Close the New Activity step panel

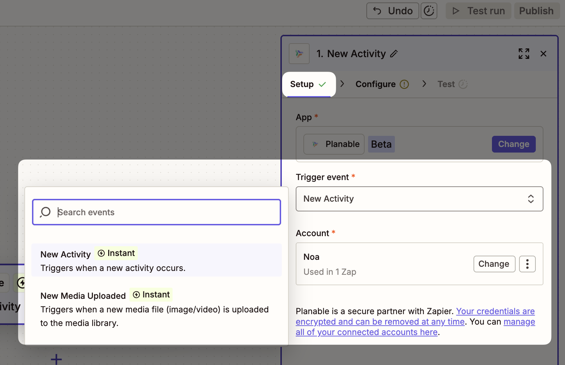tap(543, 54)
